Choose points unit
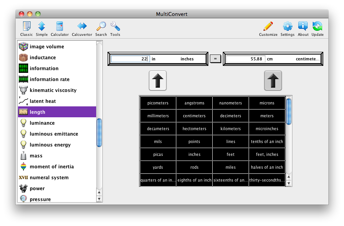Image resolution: width=344 pixels, height=226 pixels. point(194,141)
